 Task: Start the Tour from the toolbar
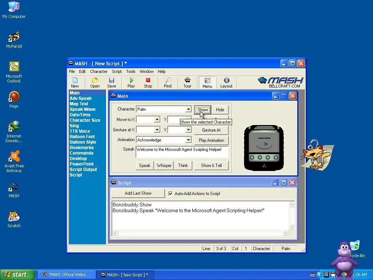coord(187,83)
